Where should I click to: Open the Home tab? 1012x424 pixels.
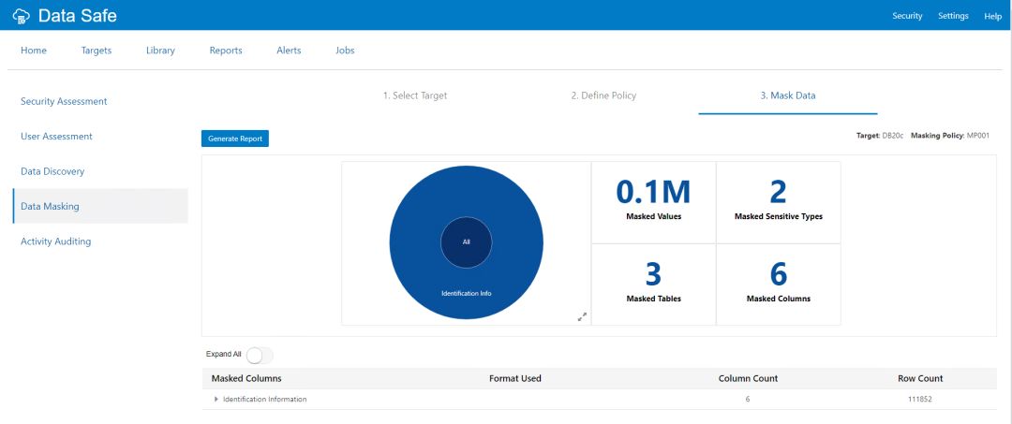click(34, 51)
